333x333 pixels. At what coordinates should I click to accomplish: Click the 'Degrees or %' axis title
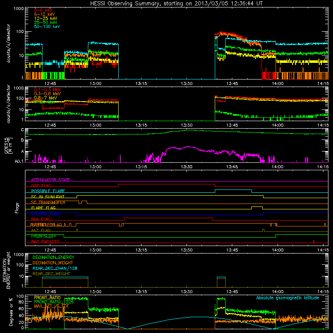click(x=11, y=312)
